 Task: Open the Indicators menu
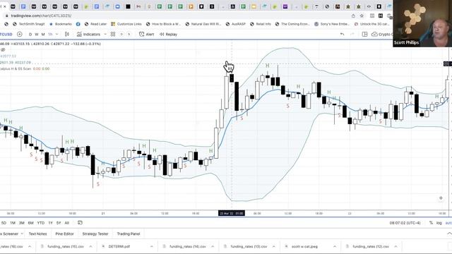[88, 35]
